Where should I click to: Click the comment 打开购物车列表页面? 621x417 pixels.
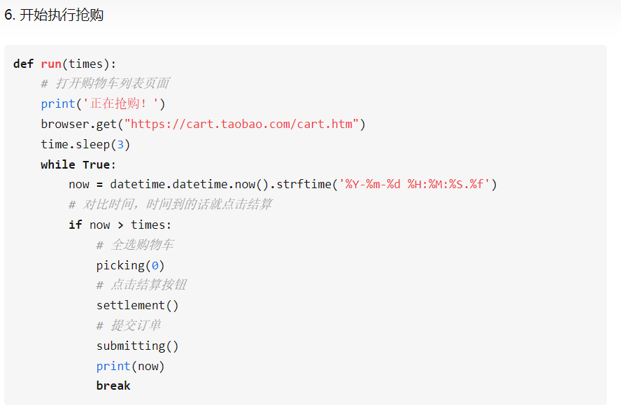tap(106, 83)
